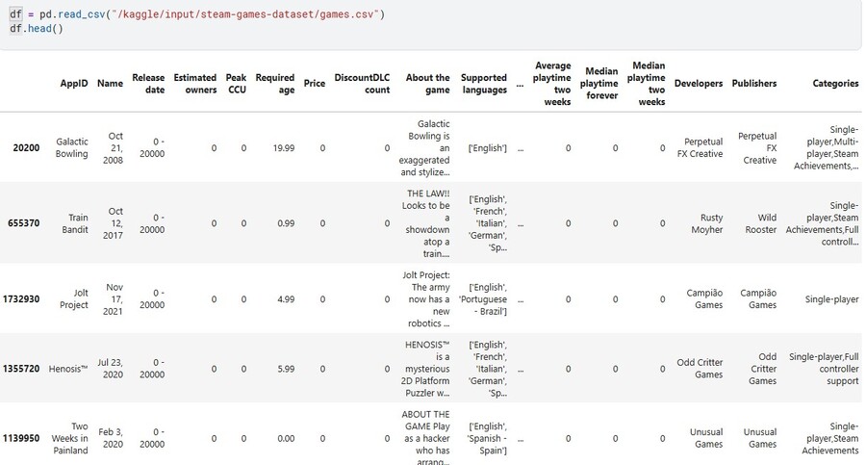The height and width of the screenshot is (465, 866).
Task: Click the Galactic Bowling description cell
Action: pos(424,147)
